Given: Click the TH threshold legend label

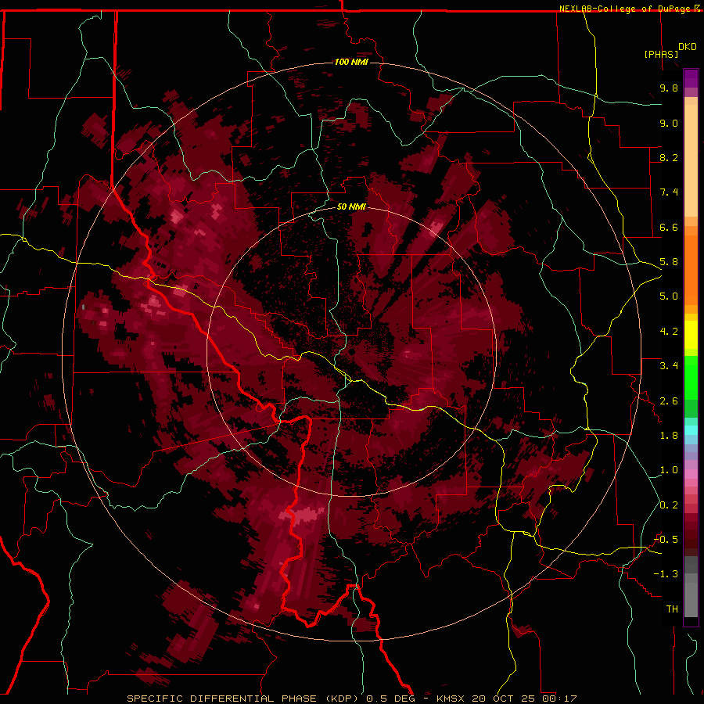Looking at the screenshot, I should click(672, 609).
